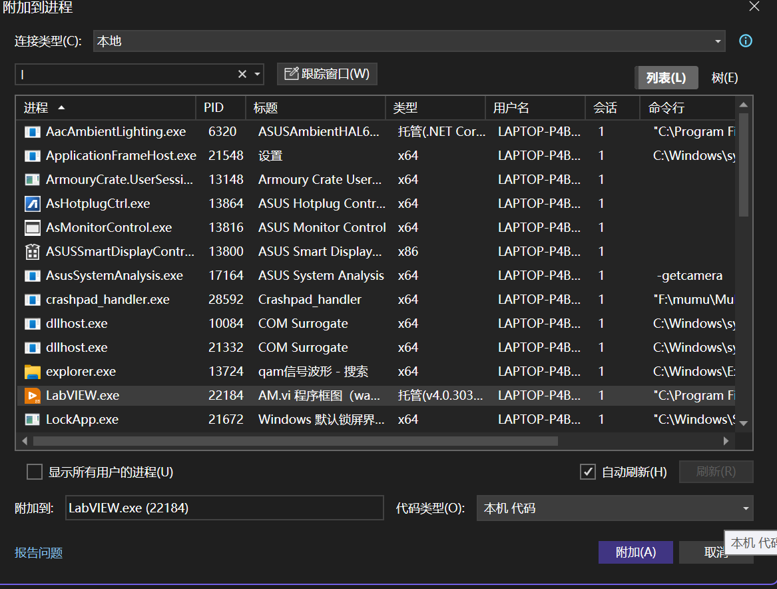The height and width of the screenshot is (589, 777).
Task: Select the AsHotplugCtrl.exe process name
Action: (x=98, y=204)
